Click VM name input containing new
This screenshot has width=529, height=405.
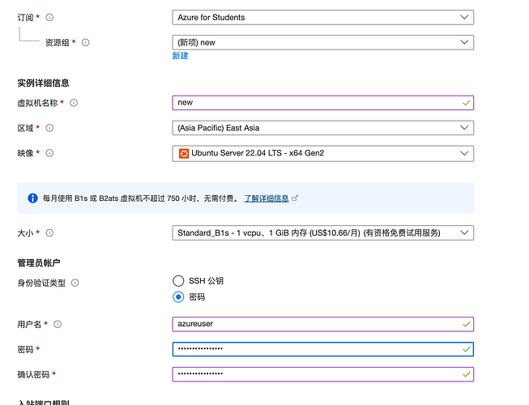point(323,103)
